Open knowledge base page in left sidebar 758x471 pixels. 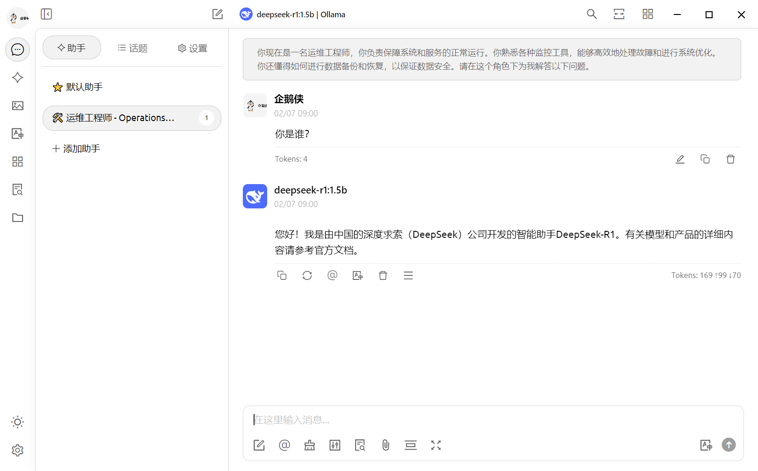pos(18,190)
